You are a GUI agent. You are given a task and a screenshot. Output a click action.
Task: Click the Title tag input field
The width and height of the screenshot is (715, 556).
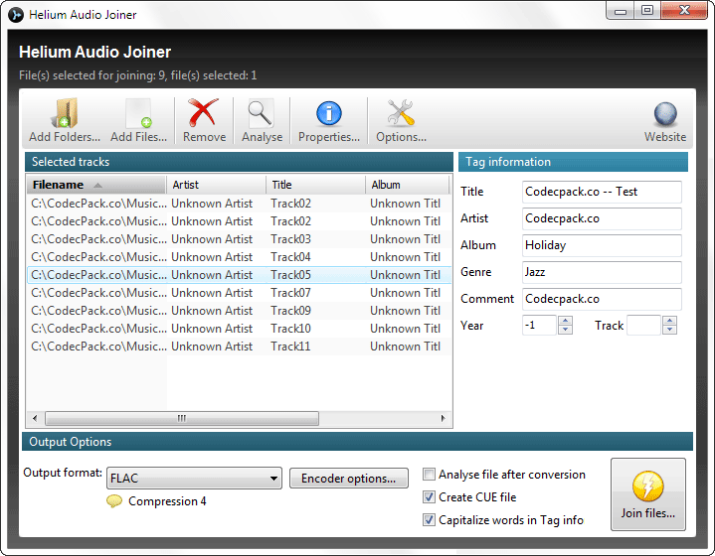[x=602, y=192]
